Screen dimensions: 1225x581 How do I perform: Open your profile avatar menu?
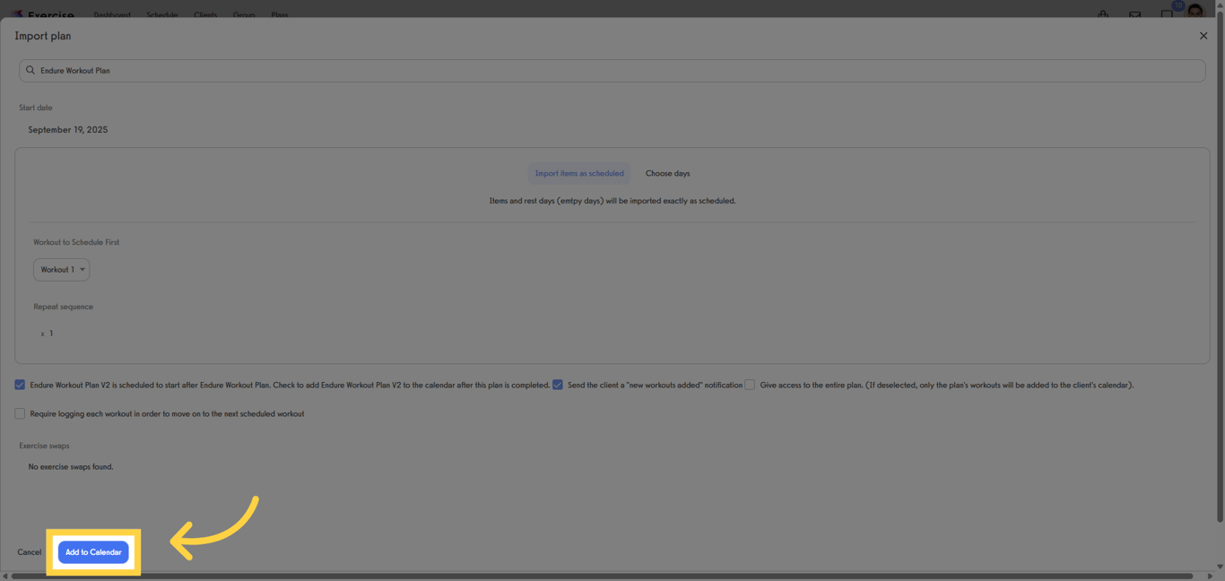[1195, 13]
